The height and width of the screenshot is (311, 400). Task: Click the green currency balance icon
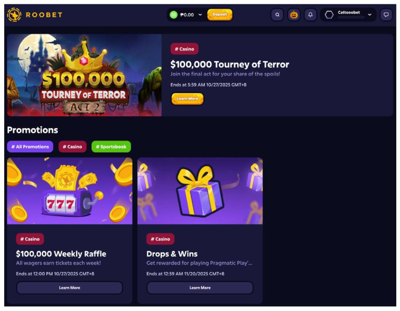click(x=173, y=15)
